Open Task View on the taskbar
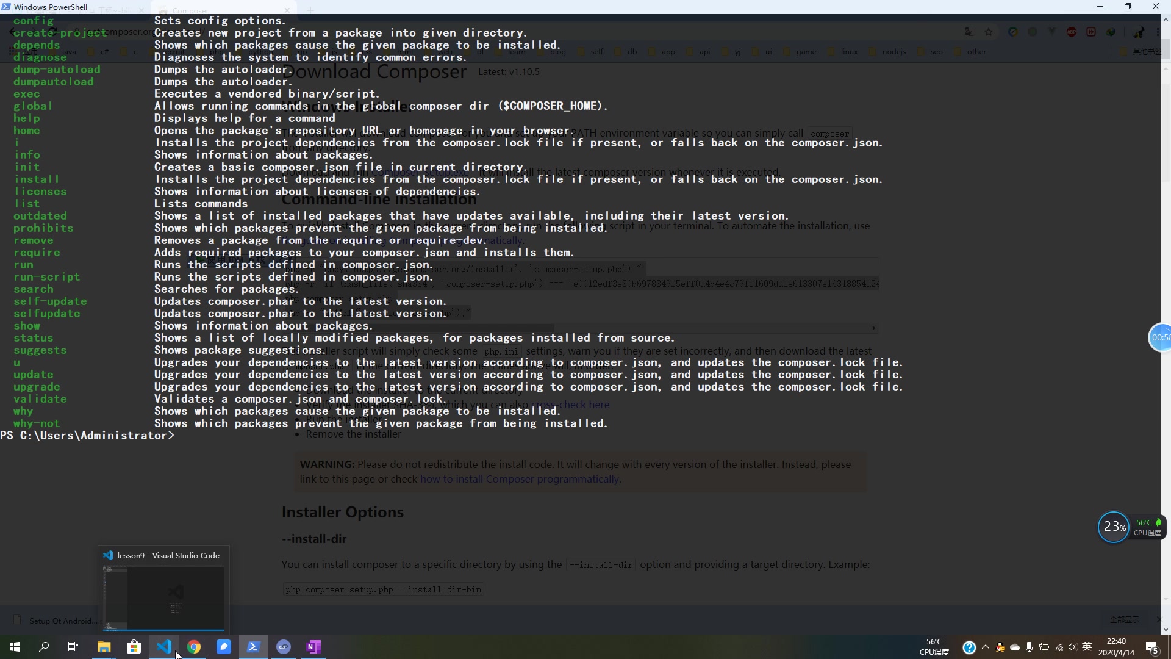The height and width of the screenshot is (659, 1171). pos(73,647)
